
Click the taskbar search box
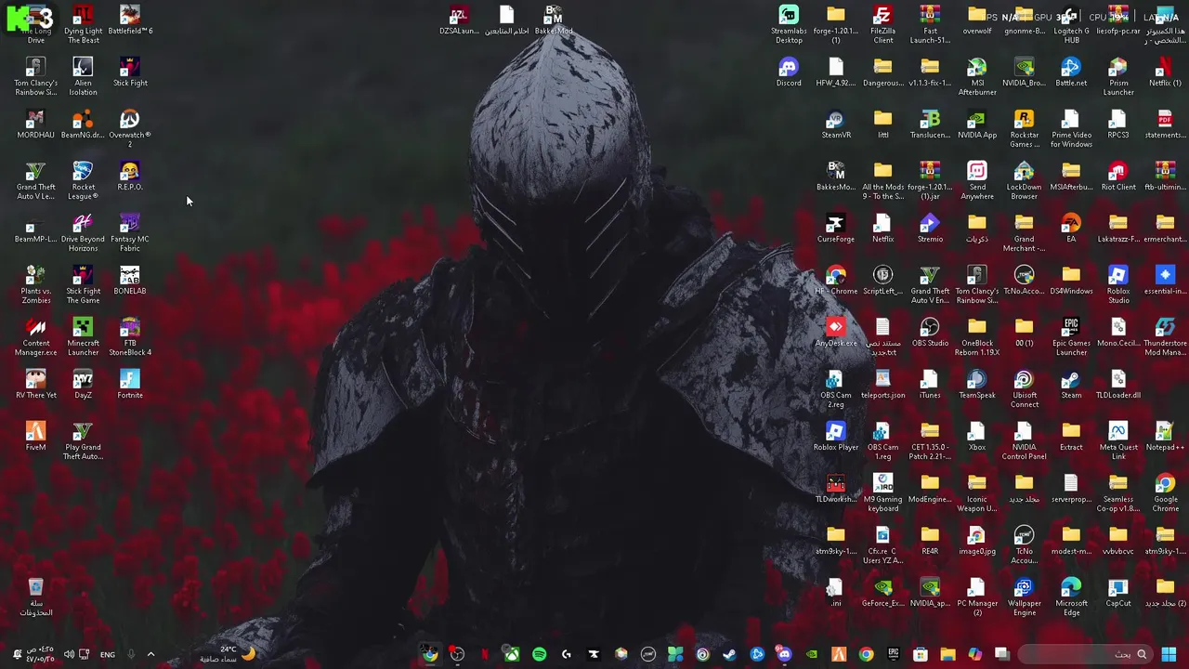click(x=1085, y=654)
